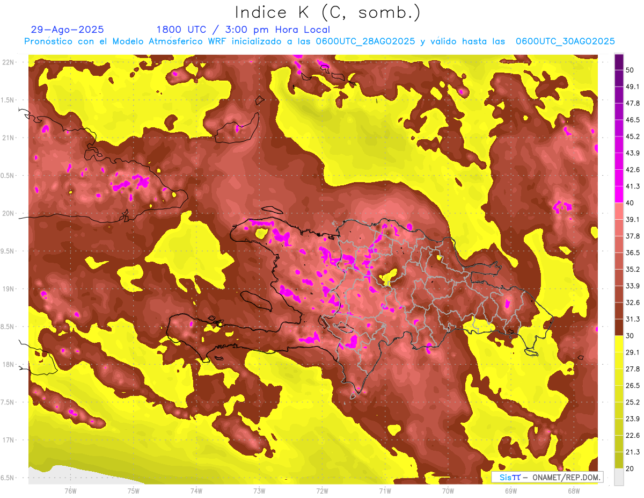Click the color bar value 45.2
The height and width of the screenshot is (498, 644).
pyautogui.click(x=633, y=136)
